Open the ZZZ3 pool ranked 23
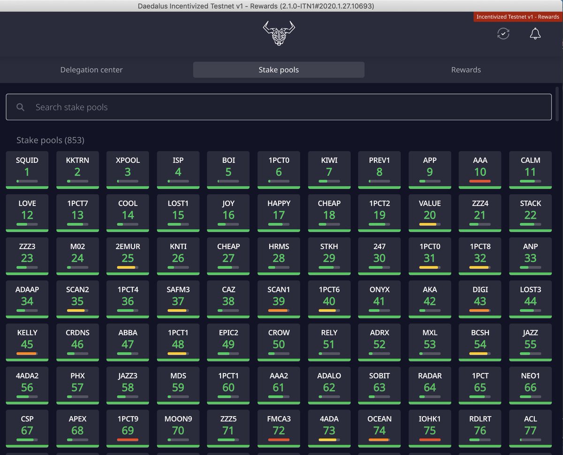Image resolution: width=563 pixels, height=455 pixels. click(27, 256)
